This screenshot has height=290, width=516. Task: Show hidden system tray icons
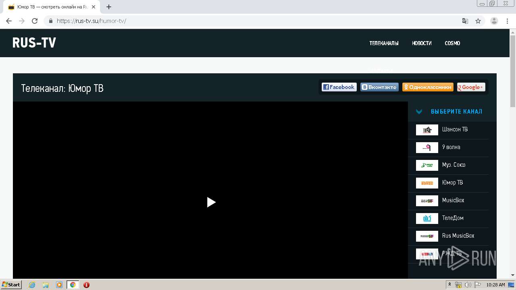[450, 285]
